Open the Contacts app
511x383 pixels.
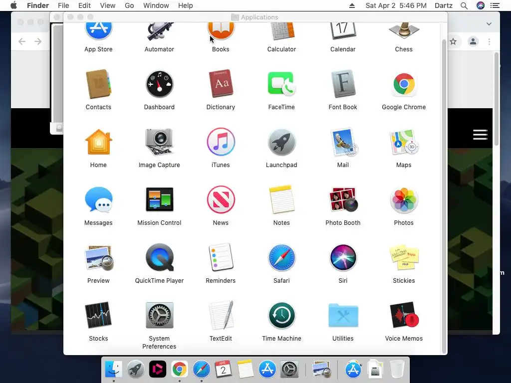[98, 84]
